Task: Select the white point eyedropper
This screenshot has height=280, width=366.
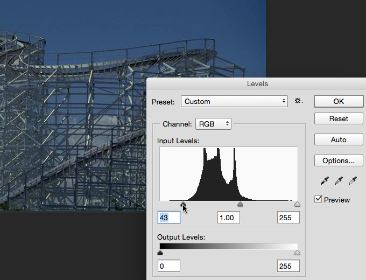Action: pos(353,181)
